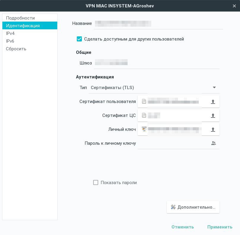Screen dimensions: 240x235
Task: Open the Подробности section
Action: [x=30, y=18]
